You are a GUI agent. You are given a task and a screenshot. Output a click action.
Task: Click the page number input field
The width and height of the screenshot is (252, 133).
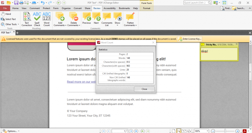pyautogui.click(x=120, y=131)
